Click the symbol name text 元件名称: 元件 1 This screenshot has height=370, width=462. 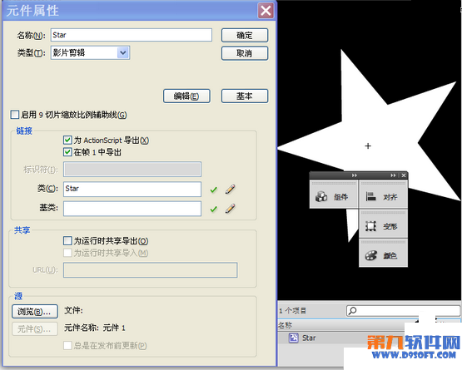coord(95,328)
